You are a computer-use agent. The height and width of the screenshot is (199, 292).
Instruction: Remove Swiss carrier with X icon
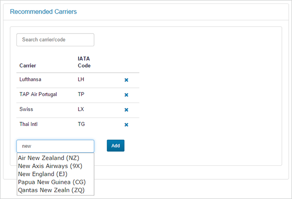tap(126, 110)
